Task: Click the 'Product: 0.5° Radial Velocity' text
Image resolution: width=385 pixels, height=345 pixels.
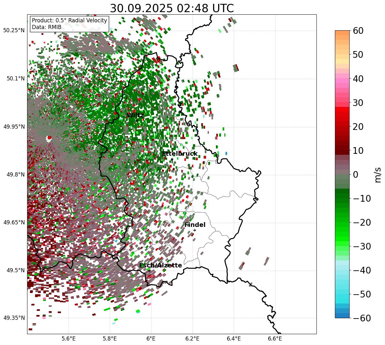Action: click(x=70, y=20)
